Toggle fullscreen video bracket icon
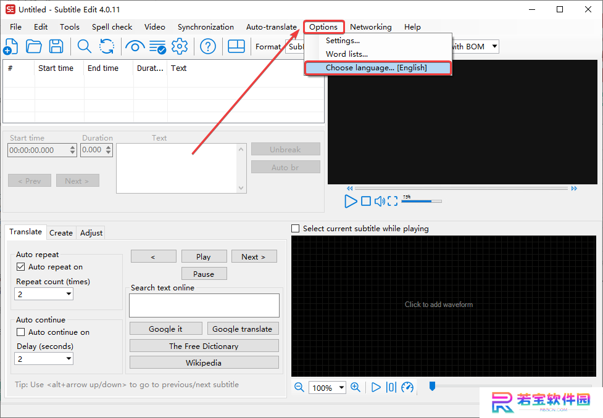 click(393, 201)
